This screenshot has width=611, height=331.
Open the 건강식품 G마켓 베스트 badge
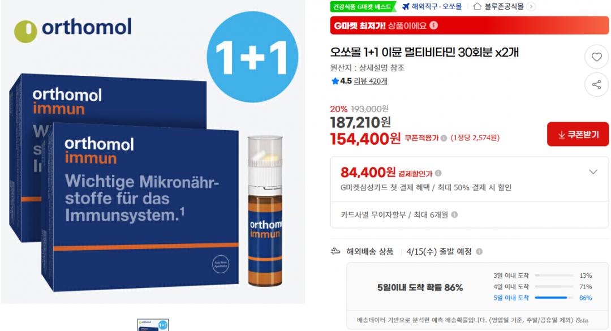point(363,6)
